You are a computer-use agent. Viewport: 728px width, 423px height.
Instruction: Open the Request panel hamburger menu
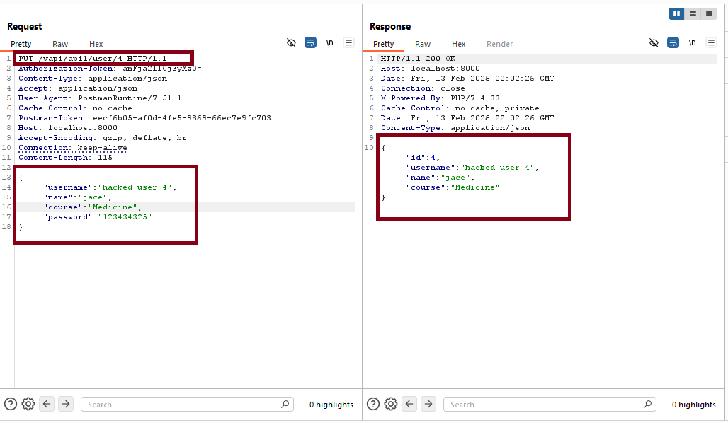point(348,42)
